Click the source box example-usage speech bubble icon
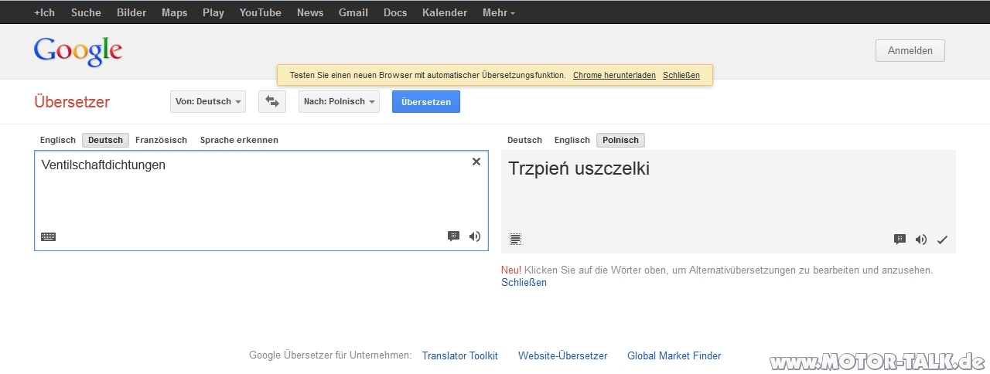The width and height of the screenshot is (990, 374). [453, 236]
